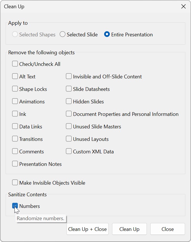Check the Unused Slide Masters option
191x242 pixels.
point(69,126)
